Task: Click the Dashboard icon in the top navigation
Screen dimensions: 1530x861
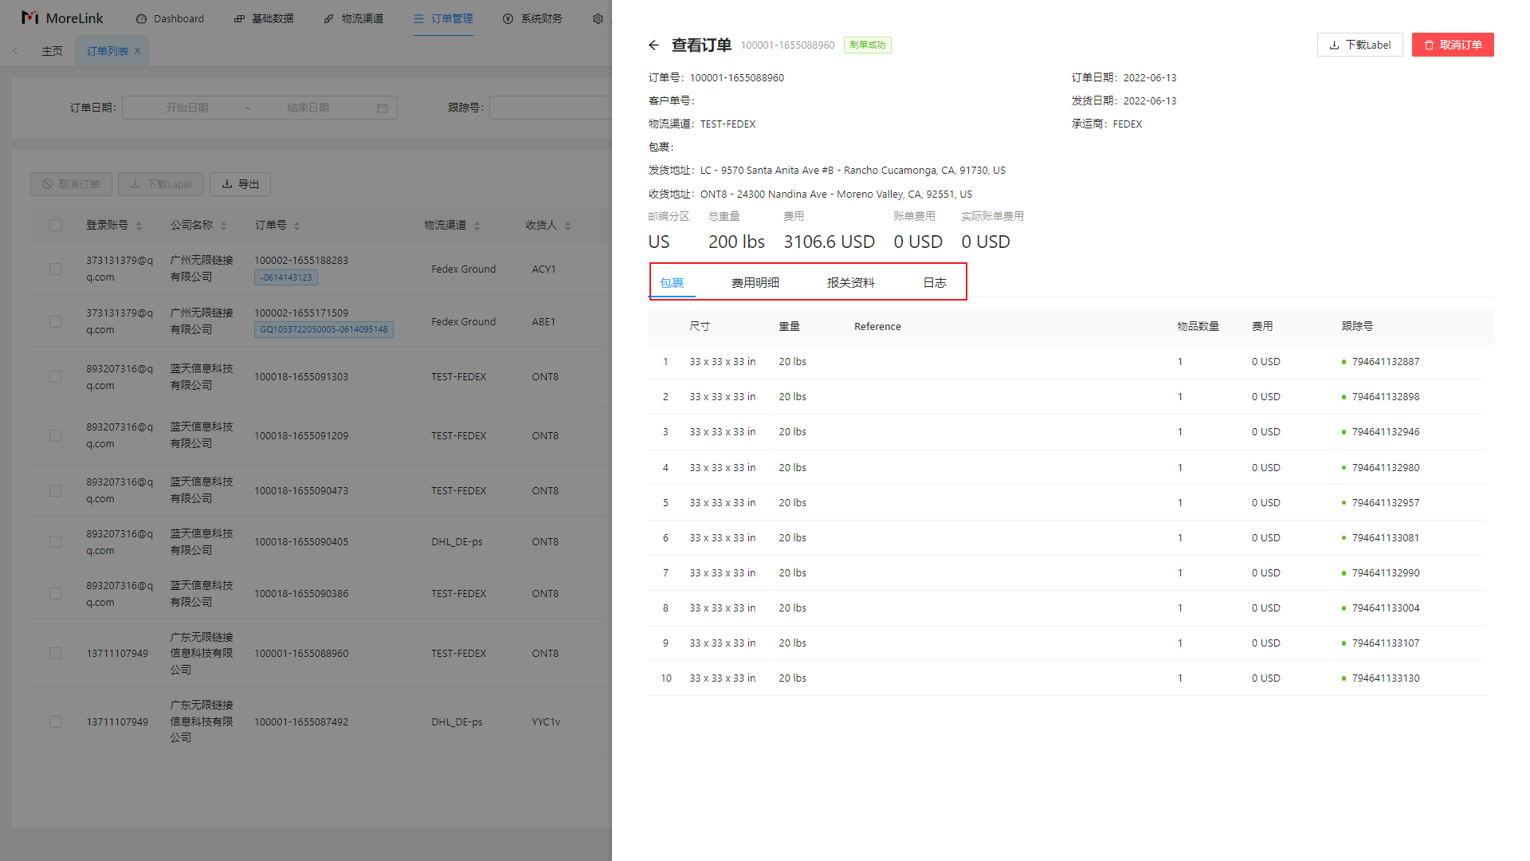Action: pyautogui.click(x=141, y=18)
